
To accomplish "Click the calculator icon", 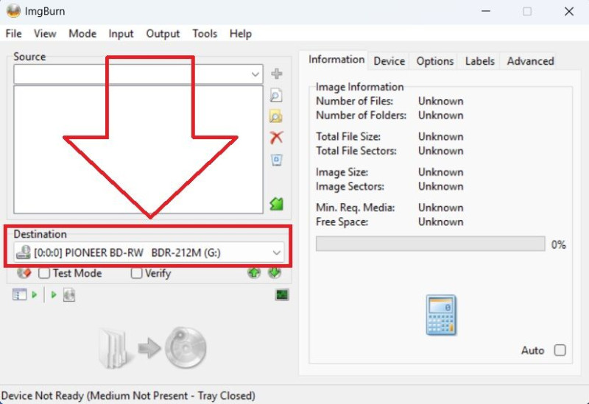I will 441,315.
